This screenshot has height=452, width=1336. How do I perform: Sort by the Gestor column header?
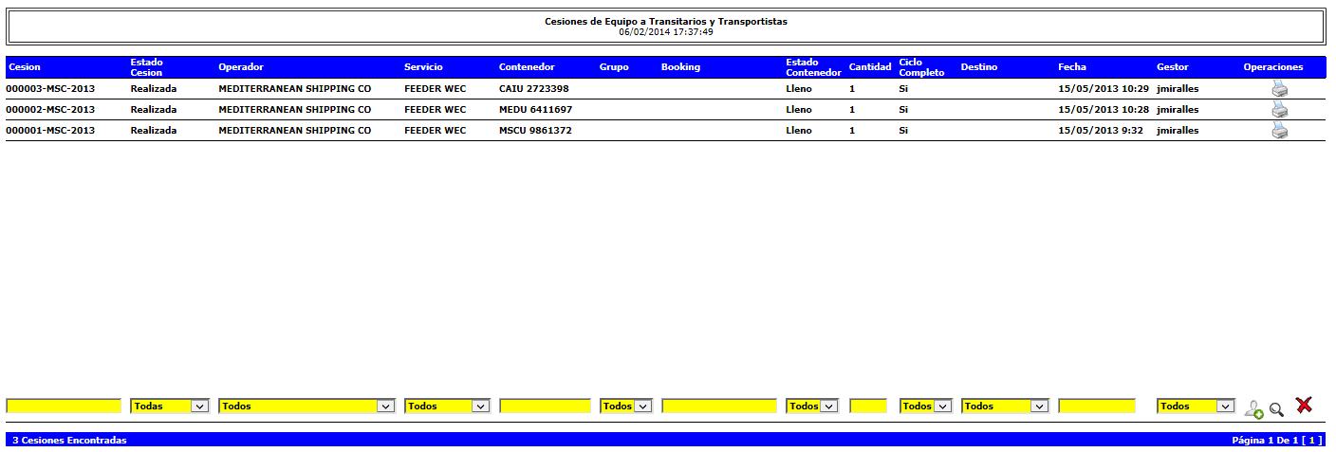coord(1173,67)
